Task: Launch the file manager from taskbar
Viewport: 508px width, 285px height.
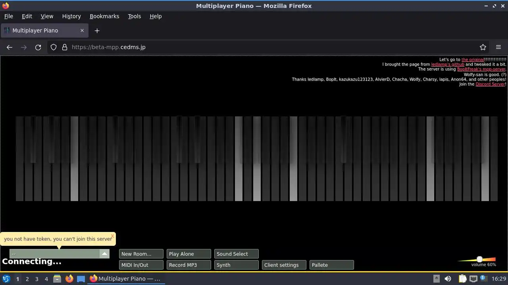Action: click(57, 279)
